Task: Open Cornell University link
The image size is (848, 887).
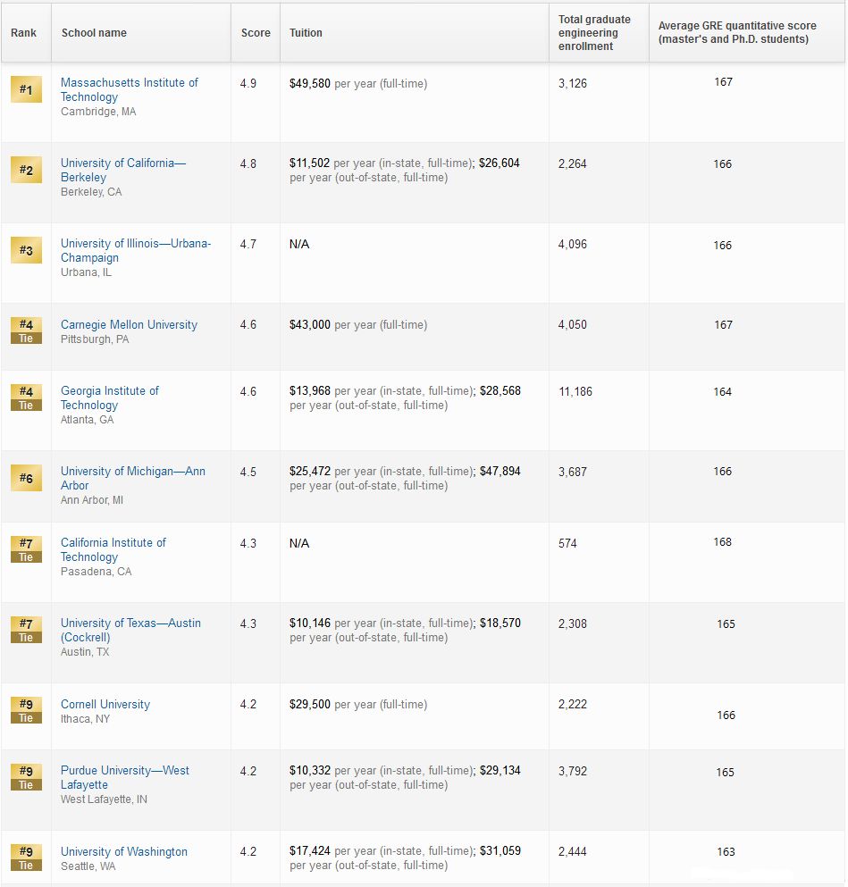Action: (x=105, y=704)
